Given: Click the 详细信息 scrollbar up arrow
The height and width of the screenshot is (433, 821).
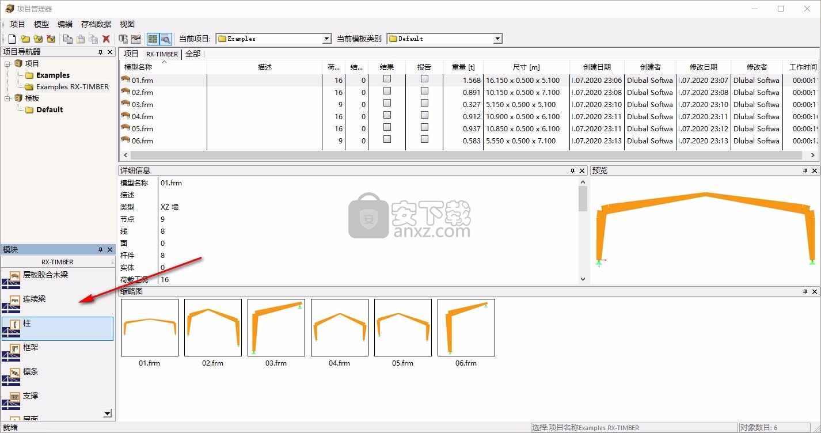Looking at the screenshot, I should coord(583,181).
